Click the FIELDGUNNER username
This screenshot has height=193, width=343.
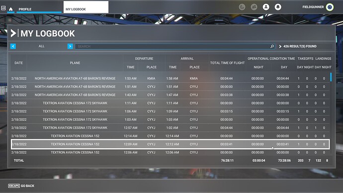pos(313,7)
